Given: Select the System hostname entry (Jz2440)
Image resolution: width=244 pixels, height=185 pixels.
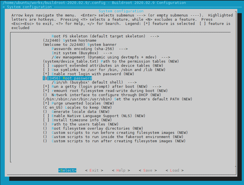Looking at the screenshot, I should point(70,41).
